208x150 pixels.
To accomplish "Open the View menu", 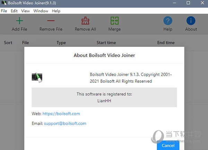I will pos(25,11).
